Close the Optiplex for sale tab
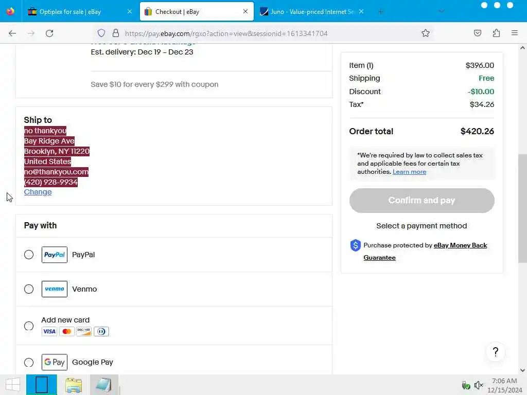 click(130, 11)
